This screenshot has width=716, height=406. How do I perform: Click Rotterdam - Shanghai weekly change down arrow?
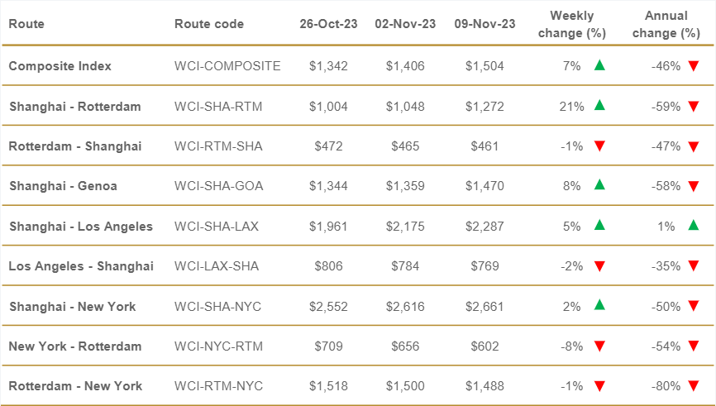600,146
